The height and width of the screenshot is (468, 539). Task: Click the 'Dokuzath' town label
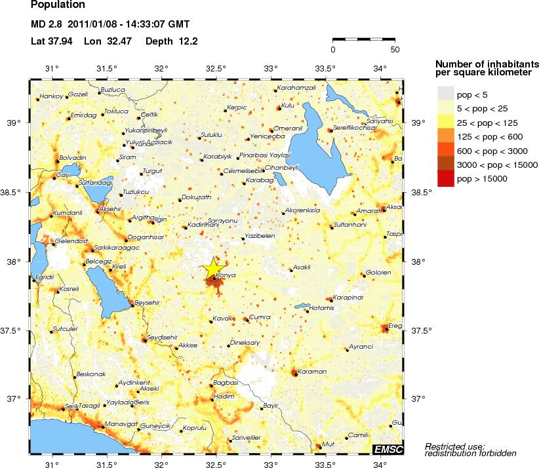(196, 197)
